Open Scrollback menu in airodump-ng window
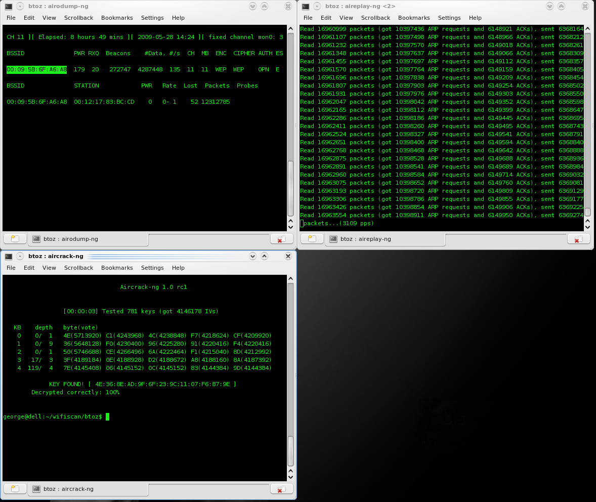The height and width of the screenshot is (502, 596). pyautogui.click(x=79, y=18)
